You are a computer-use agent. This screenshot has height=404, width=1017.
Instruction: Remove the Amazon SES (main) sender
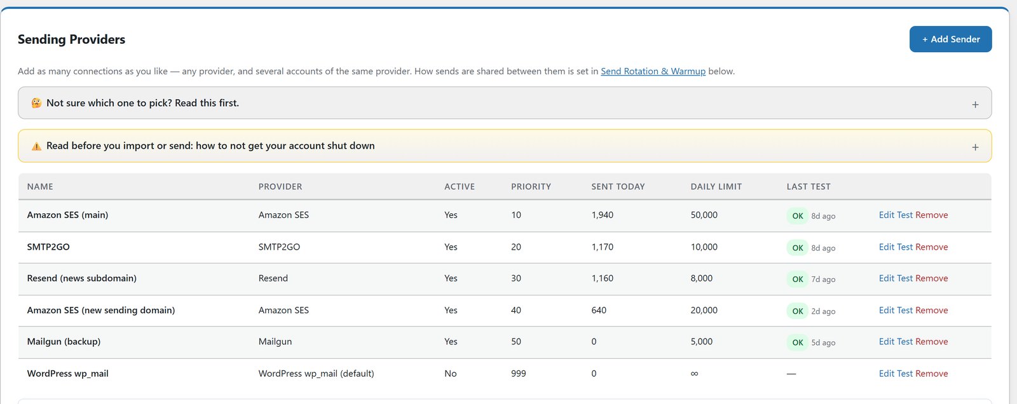point(932,215)
